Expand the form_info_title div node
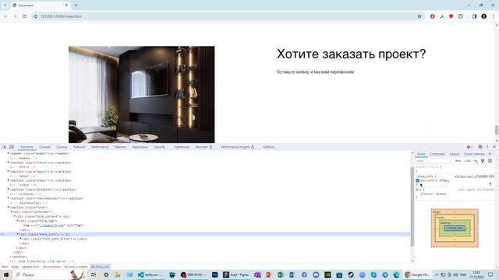This screenshot has height=280, width=499. pos(21,239)
